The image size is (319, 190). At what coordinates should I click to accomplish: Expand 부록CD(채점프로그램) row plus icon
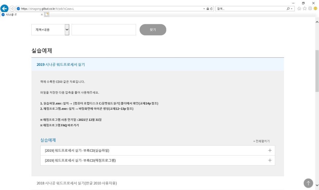click(x=270, y=160)
